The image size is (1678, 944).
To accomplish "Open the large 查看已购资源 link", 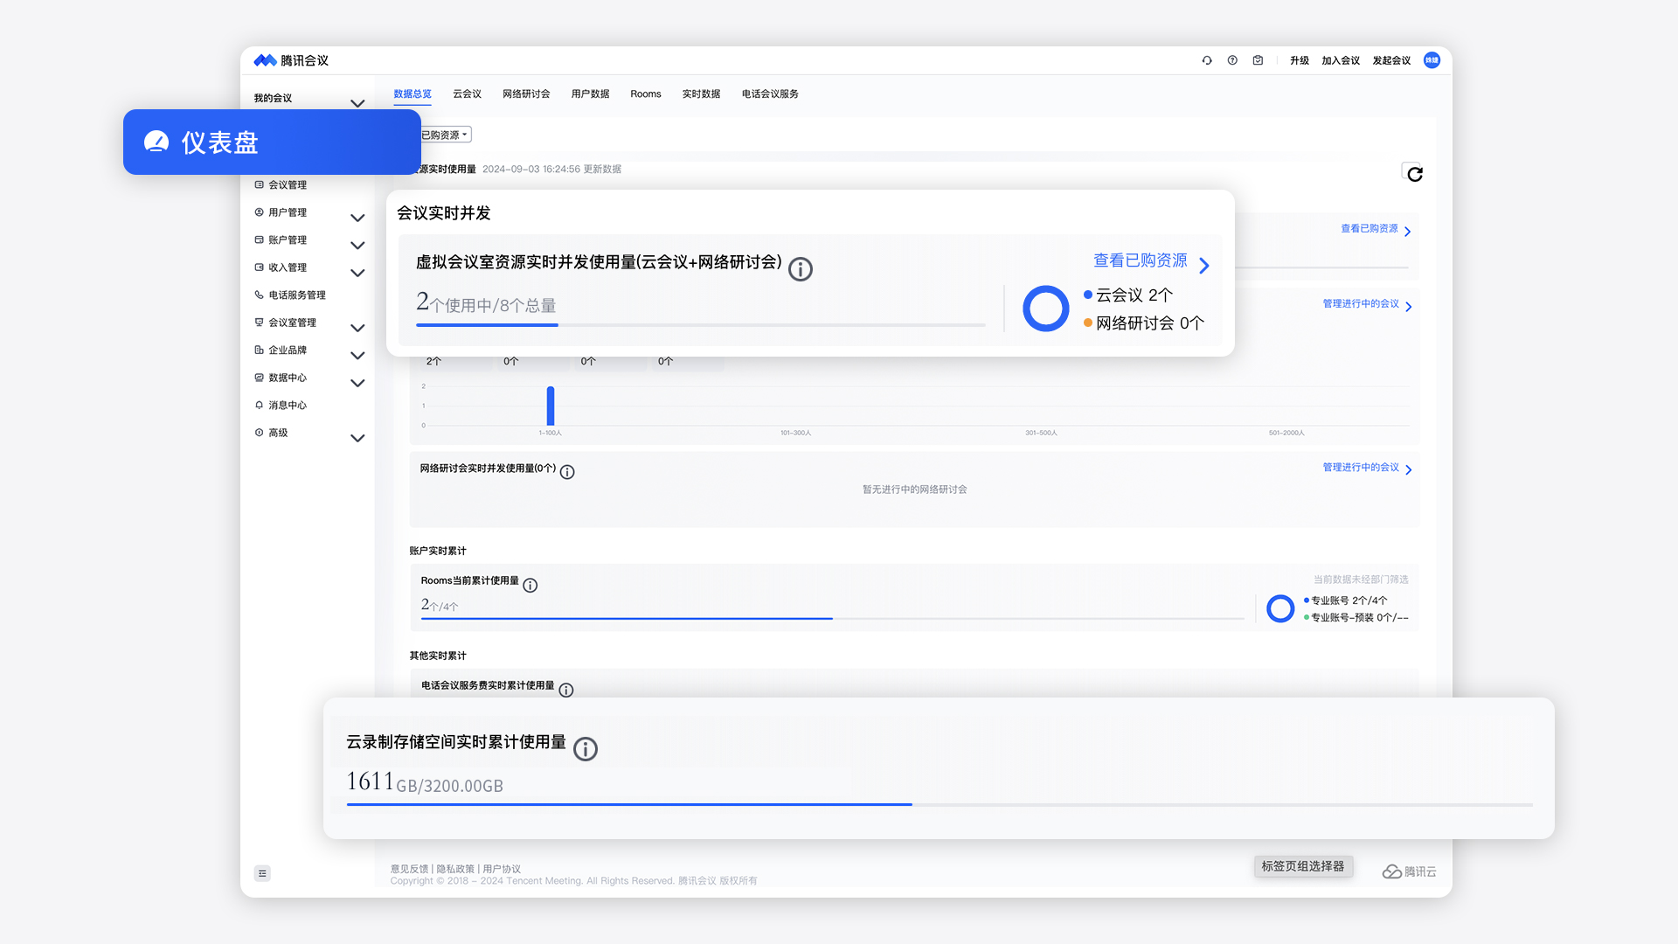I will [1151, 261].
